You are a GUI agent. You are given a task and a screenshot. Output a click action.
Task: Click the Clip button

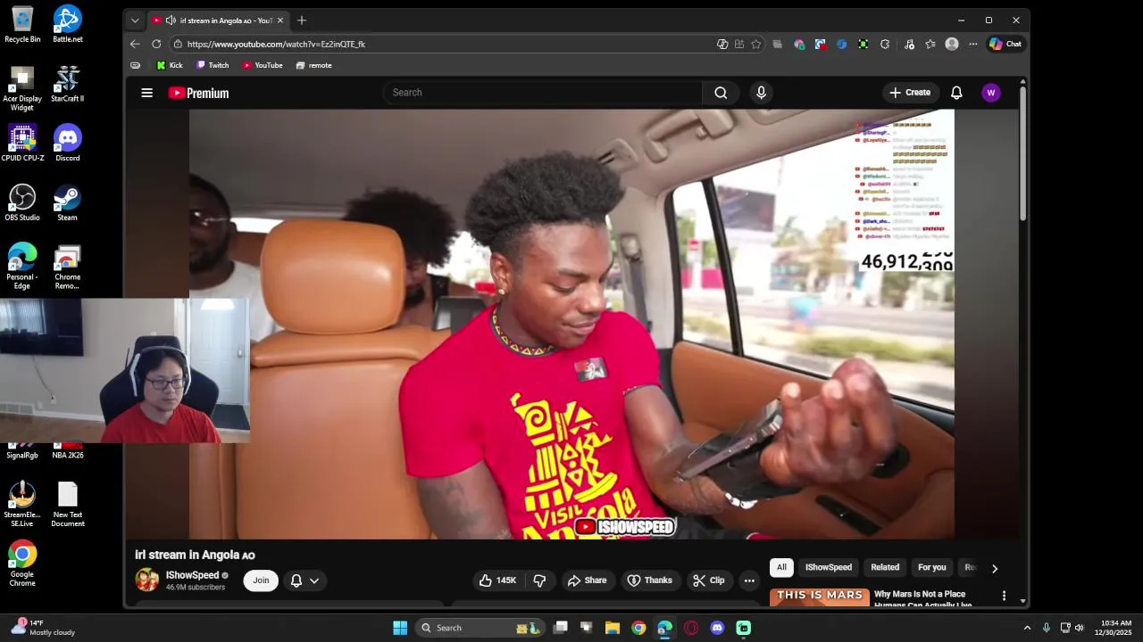click(x=708, y=580)
